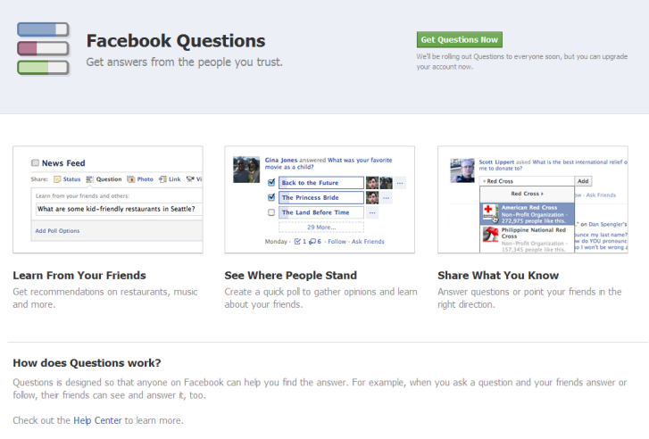Click Scott Lippert's profile photo
The width and height of the screenshot is (649, 439).
pos(462,170)
